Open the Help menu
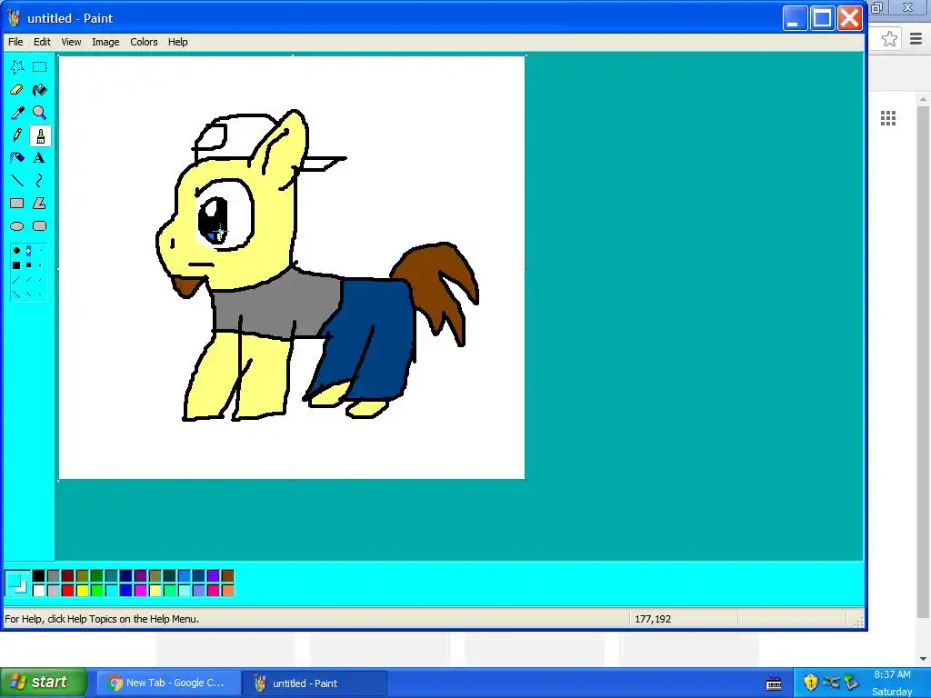This screenshot has width=931, height=698. [x=177, y=42]
